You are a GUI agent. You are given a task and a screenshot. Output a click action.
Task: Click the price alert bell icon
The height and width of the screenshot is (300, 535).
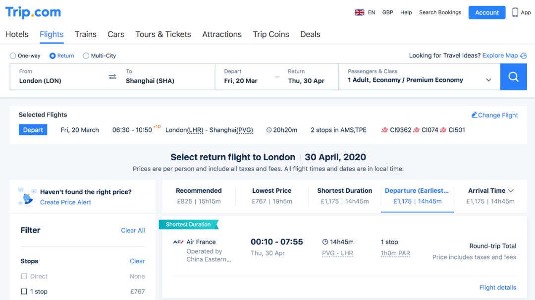[27, 197]
